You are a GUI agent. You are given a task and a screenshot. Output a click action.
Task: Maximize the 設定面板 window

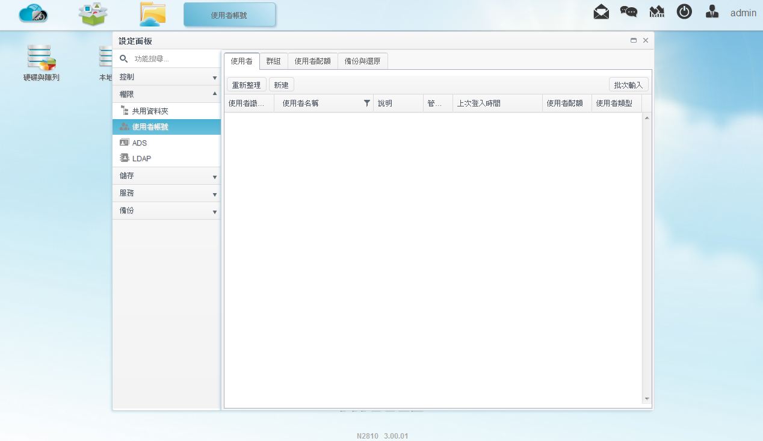pos(634,40)
